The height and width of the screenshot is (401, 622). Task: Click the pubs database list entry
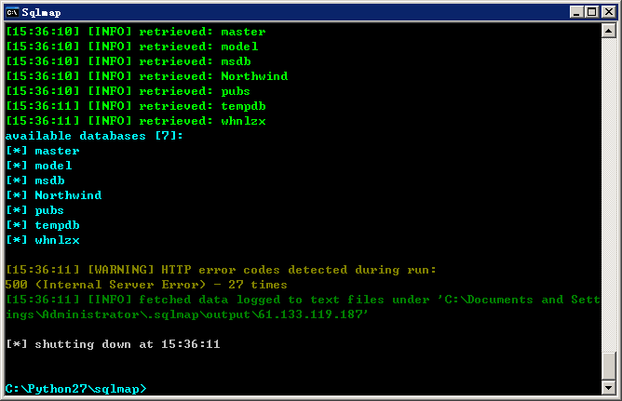(x=49, y=210)
